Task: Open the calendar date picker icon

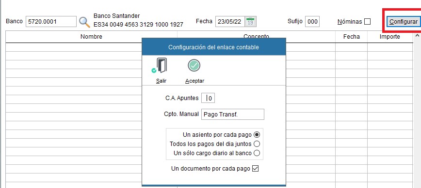Action: click(250, 22)
